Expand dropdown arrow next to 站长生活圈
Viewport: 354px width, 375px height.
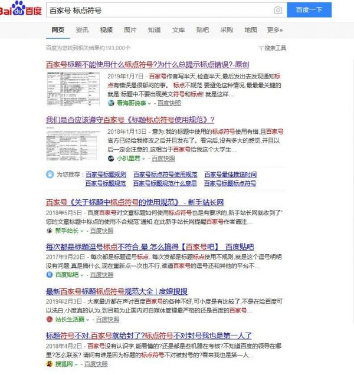88,320
